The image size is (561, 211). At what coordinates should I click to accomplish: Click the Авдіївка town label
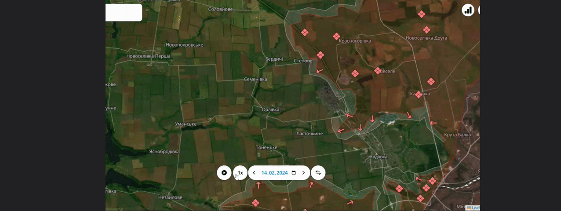point(378,156)
